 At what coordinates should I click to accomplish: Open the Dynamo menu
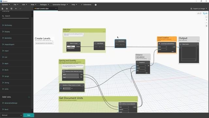pos(6,5)
